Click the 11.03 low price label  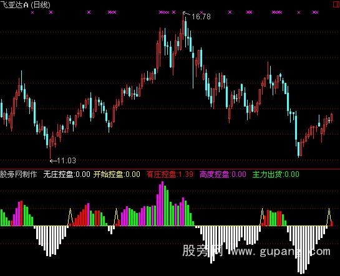point(66,161)
